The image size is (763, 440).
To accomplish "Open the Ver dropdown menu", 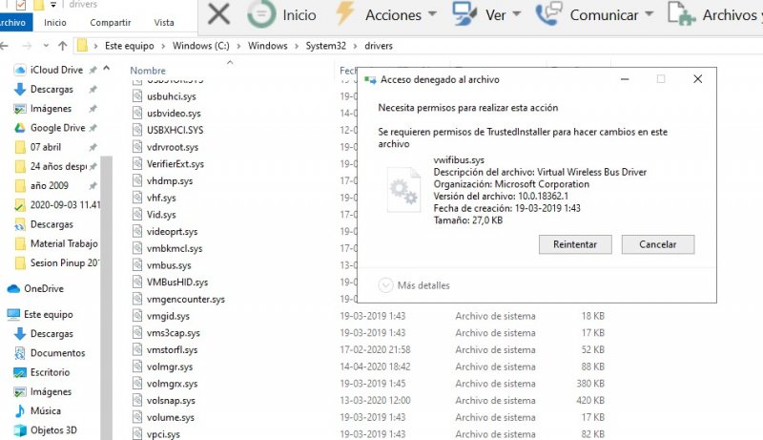I will 486,14.
